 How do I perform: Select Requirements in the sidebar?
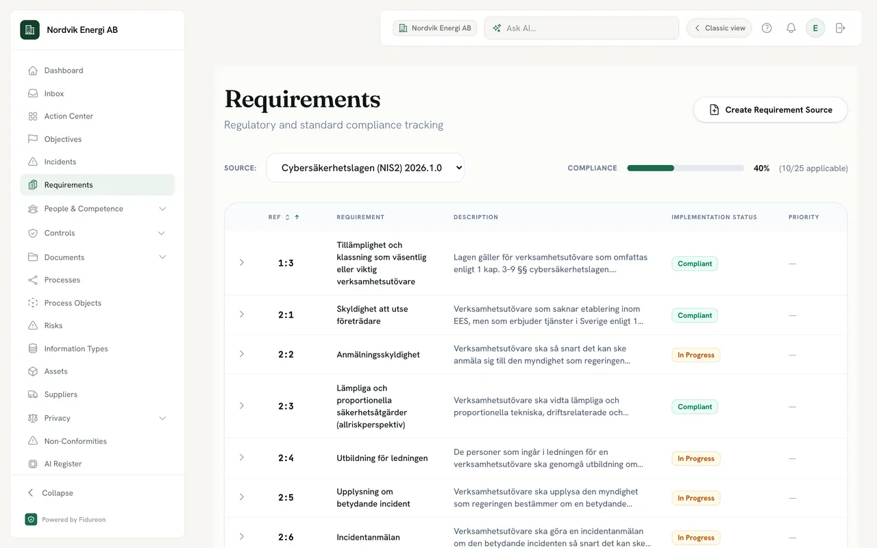tap(97, 185)
